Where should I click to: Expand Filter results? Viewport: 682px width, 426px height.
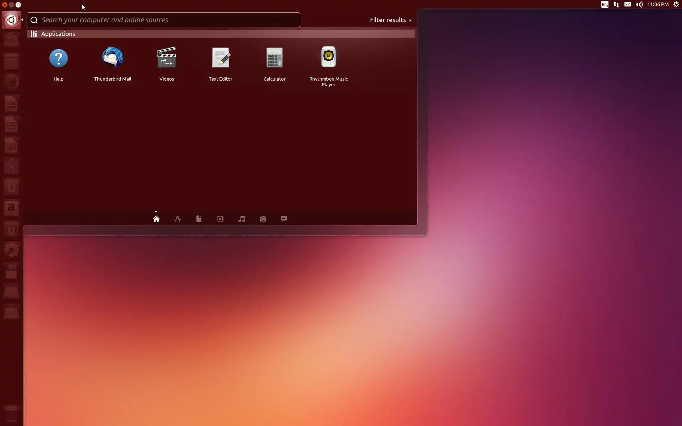coord(390,20)
